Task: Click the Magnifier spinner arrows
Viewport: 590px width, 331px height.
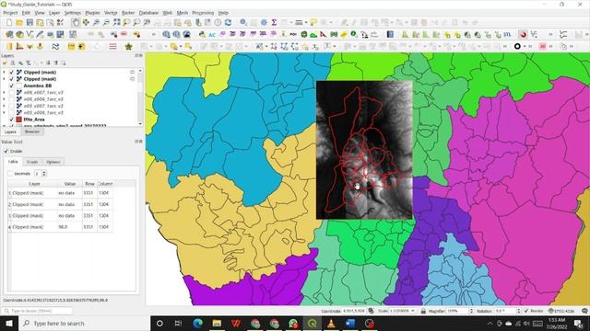Action: pos(471,311)
